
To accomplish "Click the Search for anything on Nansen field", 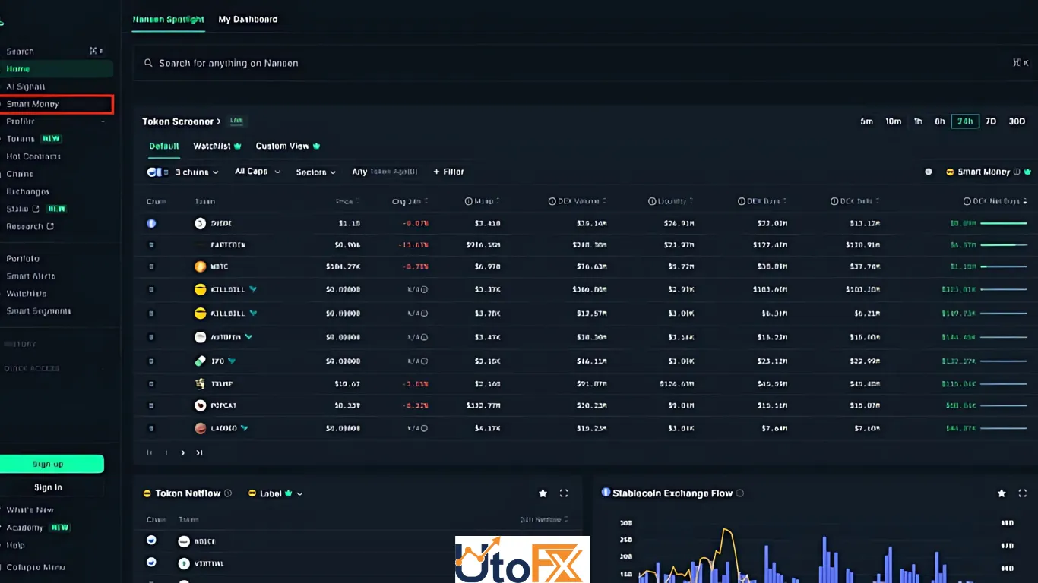I will click(x=585, y=63).
